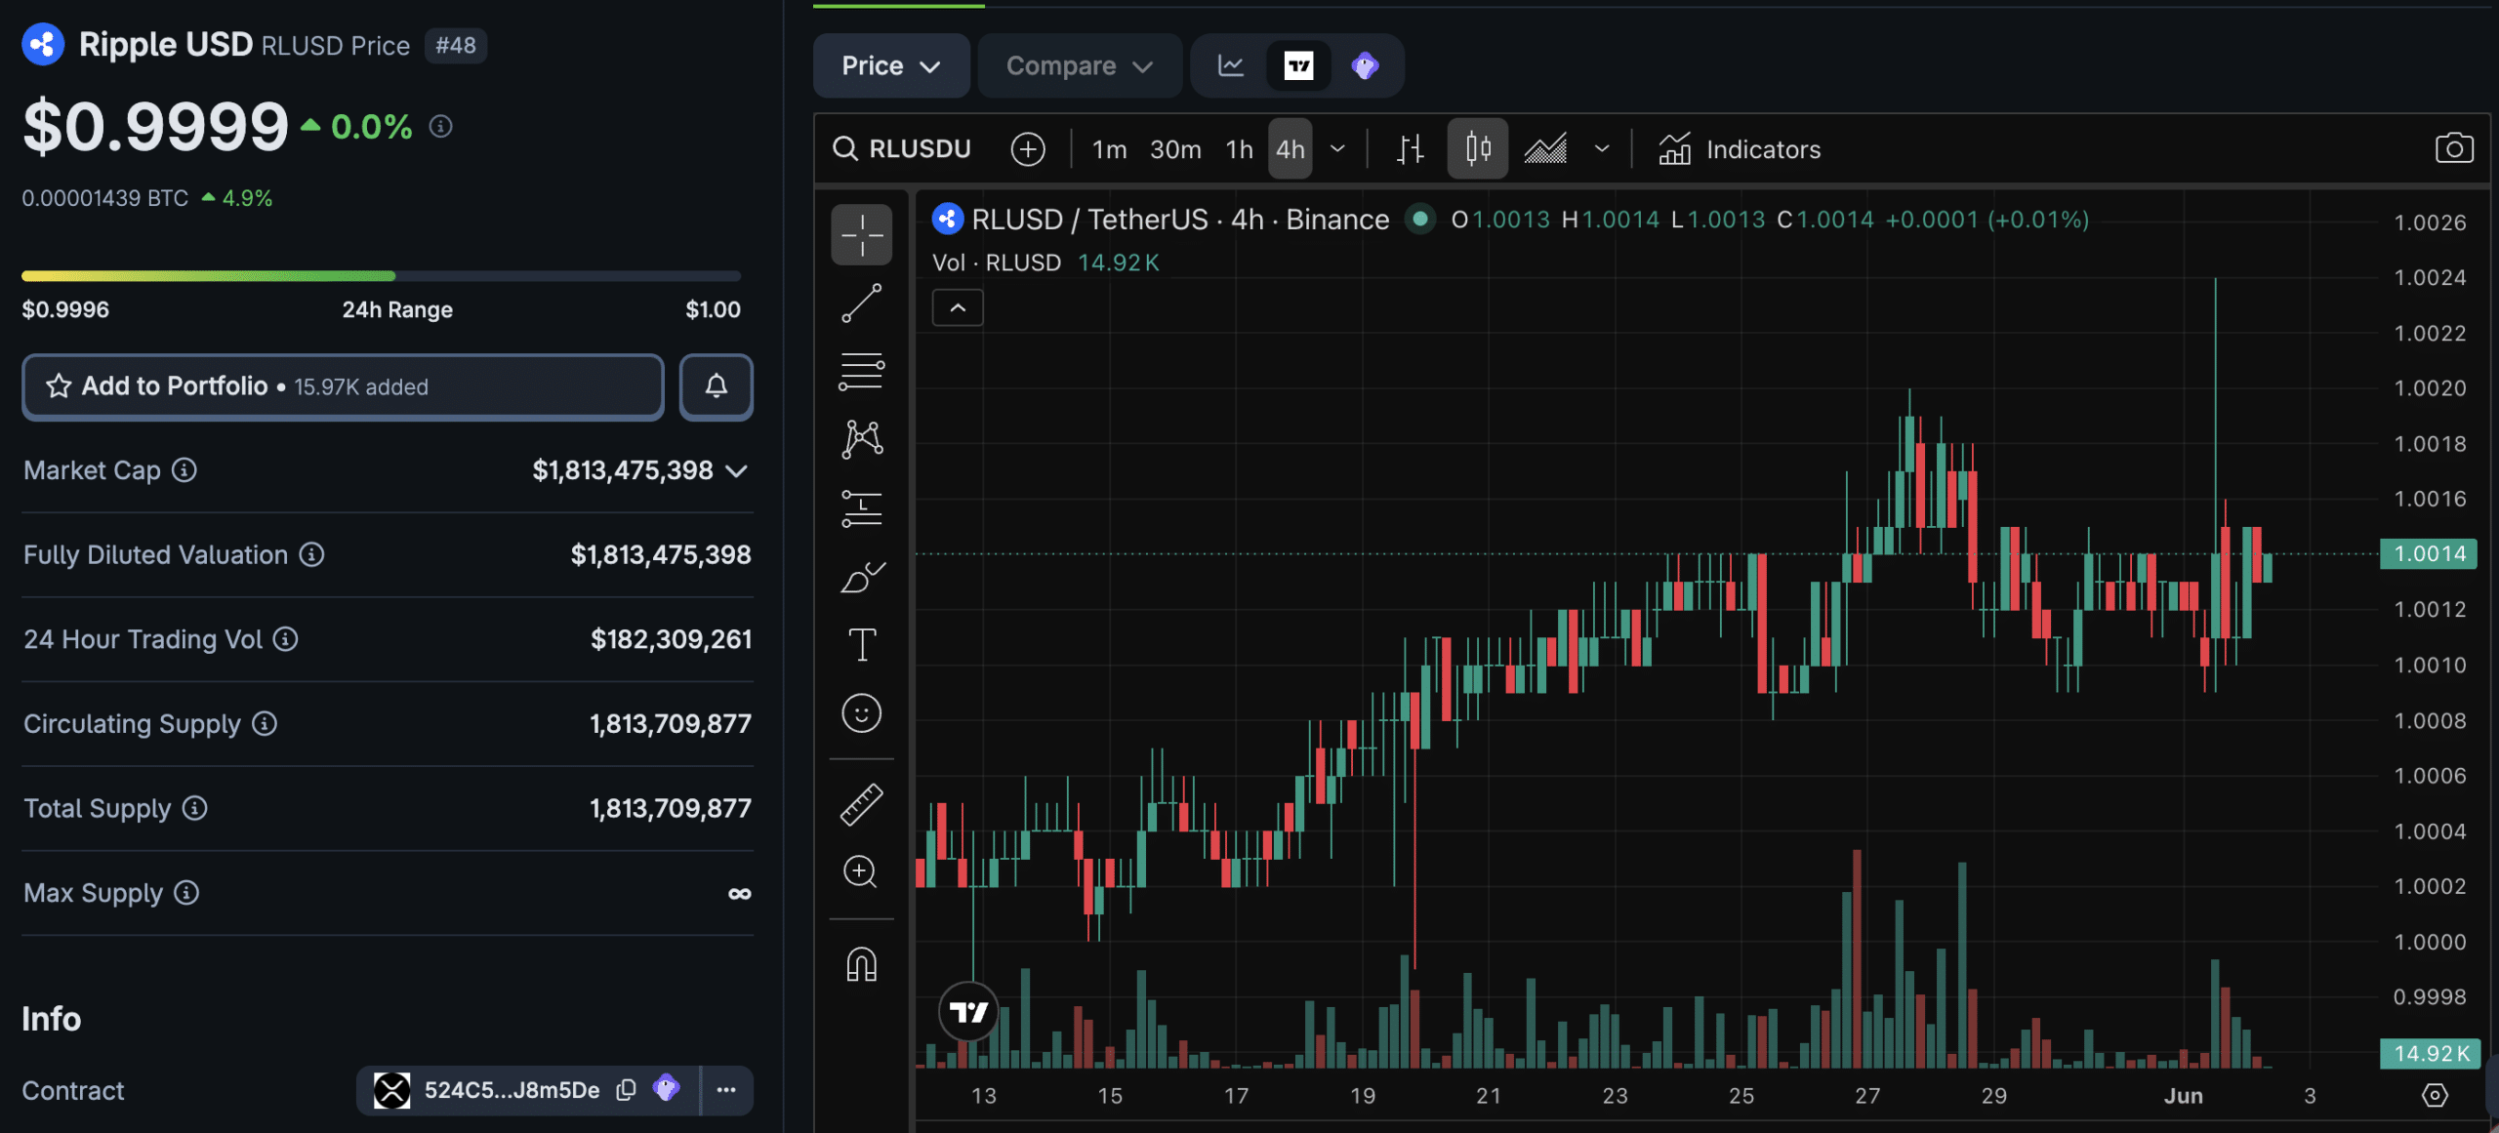
Task: Click the $182,309,261 trading volume value
Action: (672, 639)
